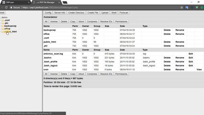204x115 pixels.
Task: Click the Perm column header for directories
Action: coord(75,26)
